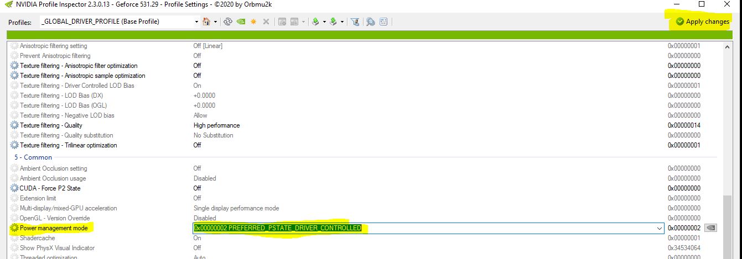Click the 'Allow' value for Negative LOD bias
742x259 pixels.
tap(200, 115)
